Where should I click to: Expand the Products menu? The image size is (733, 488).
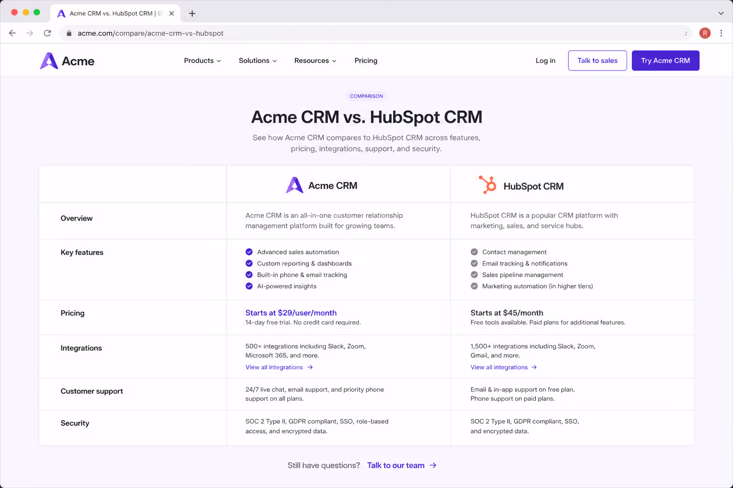pyautogui.click(x=202, y=61)
